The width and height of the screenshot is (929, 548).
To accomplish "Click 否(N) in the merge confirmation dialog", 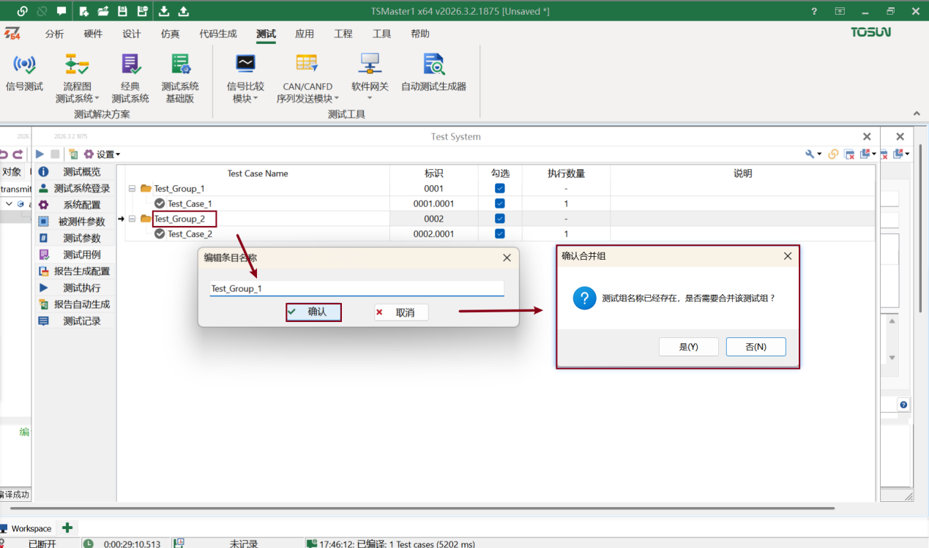I will coord(755,346).
